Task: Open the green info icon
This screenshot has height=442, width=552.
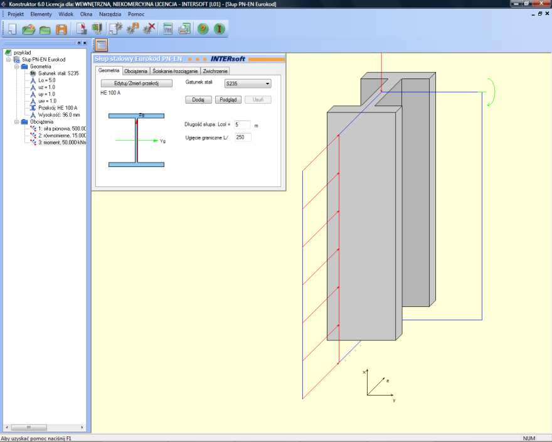Action: 220,29
